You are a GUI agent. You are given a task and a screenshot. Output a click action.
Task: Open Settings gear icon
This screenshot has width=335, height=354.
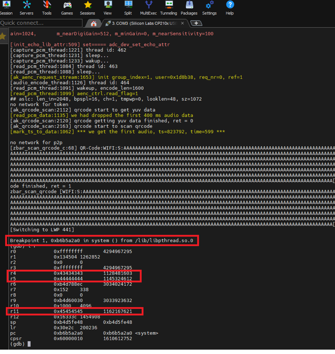click(209, 8)
